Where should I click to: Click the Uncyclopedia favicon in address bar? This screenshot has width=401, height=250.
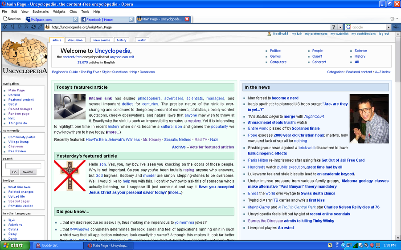point(48,27)
